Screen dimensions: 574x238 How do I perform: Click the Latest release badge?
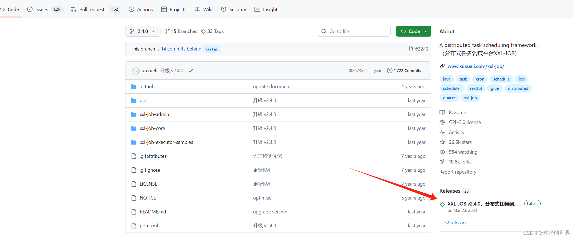point(532,204)
